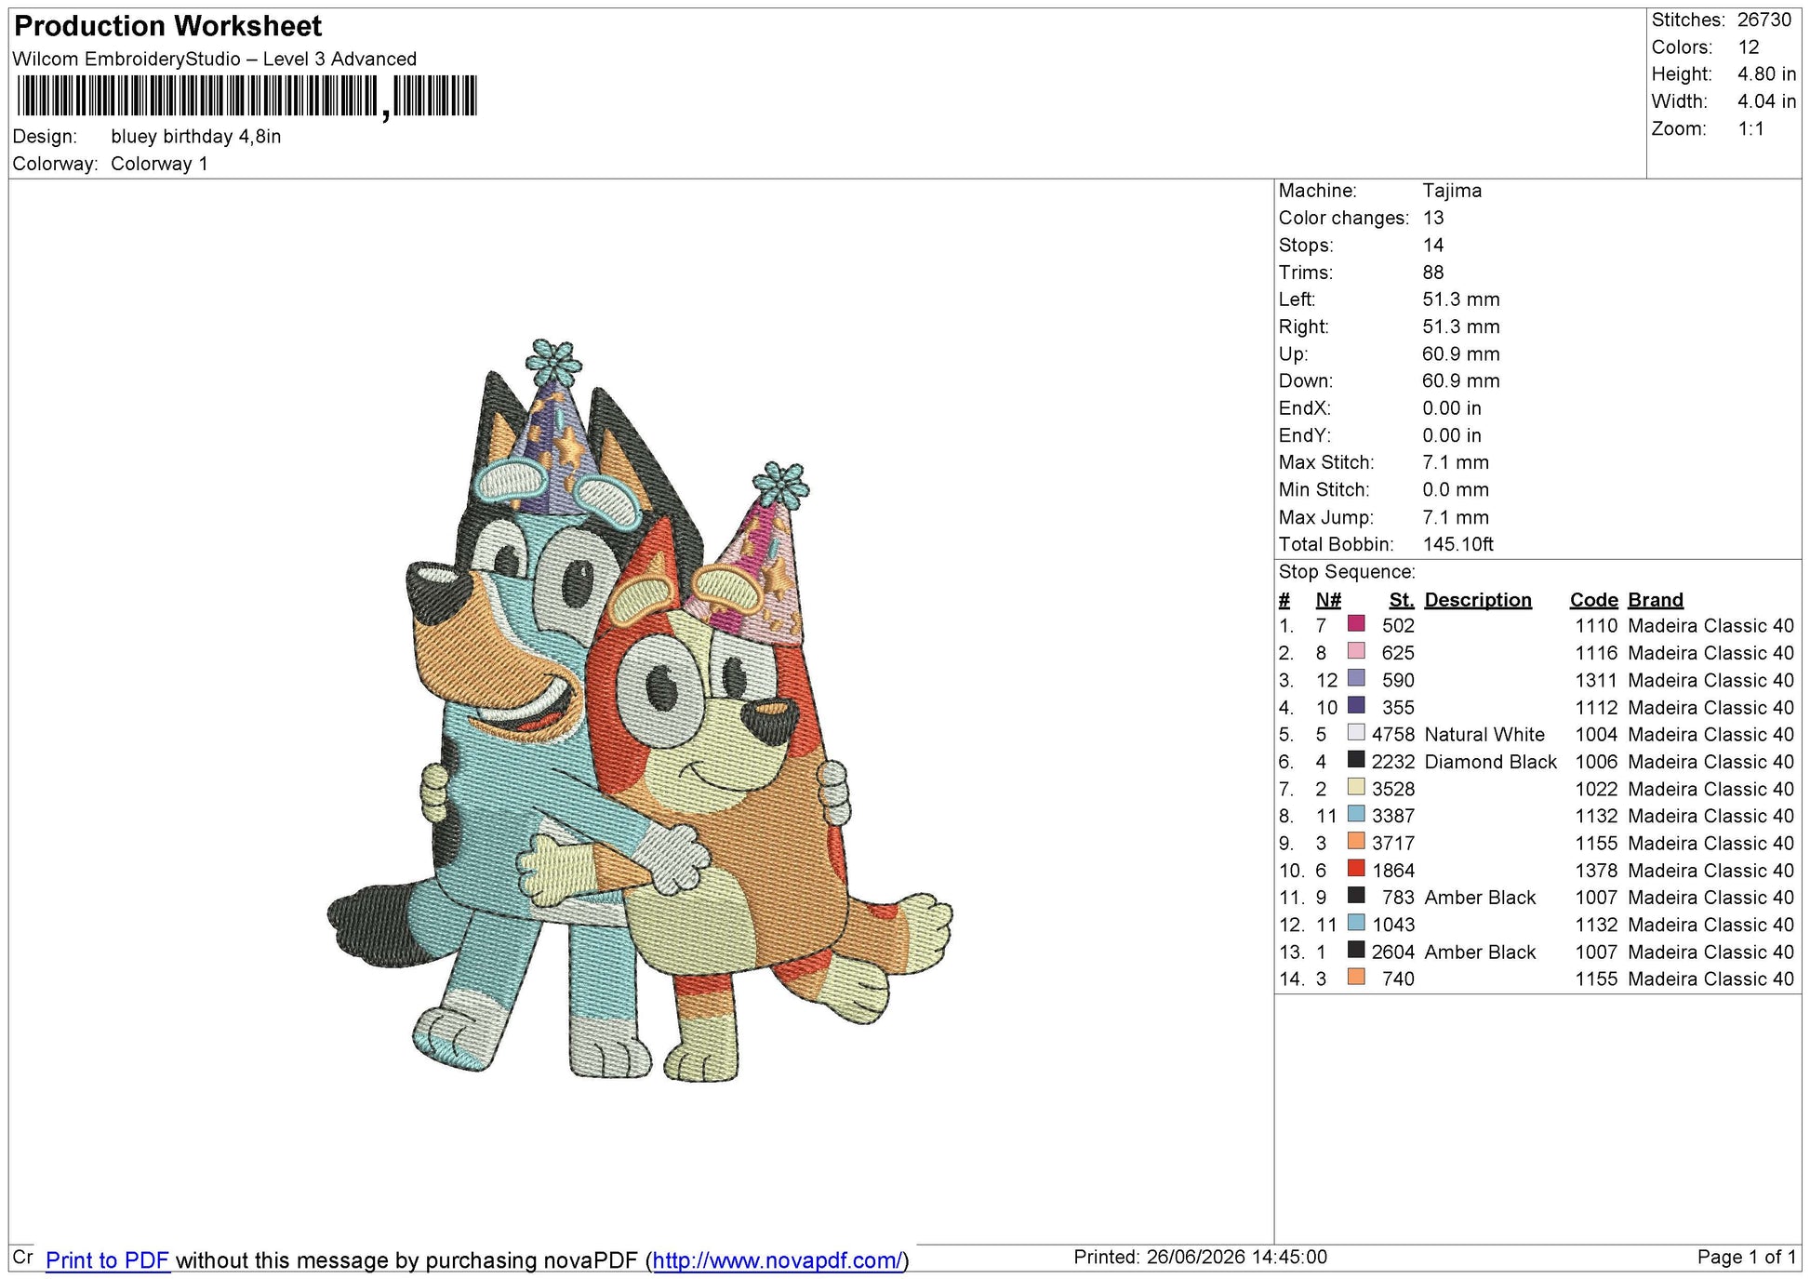Choose the light blue swatch in stop 8
The height and width of the screenshot is (1279, 1810).
1356,815
